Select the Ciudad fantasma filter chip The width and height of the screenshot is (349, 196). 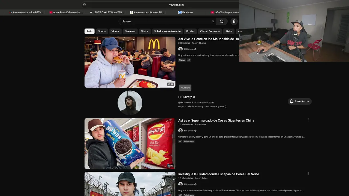tap(210, 31)
